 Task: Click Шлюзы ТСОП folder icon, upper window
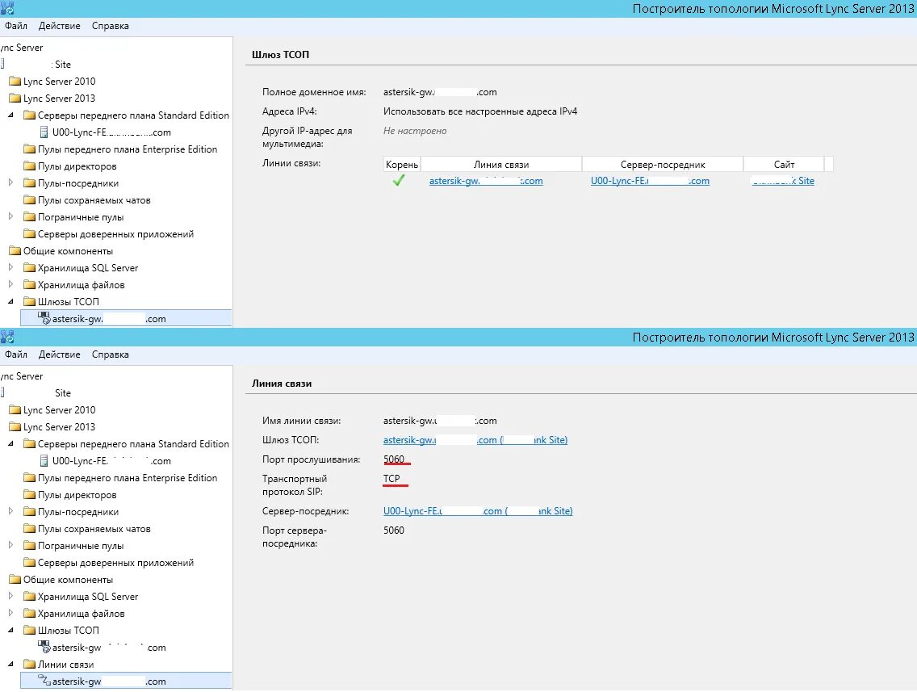tap(29, 302)
